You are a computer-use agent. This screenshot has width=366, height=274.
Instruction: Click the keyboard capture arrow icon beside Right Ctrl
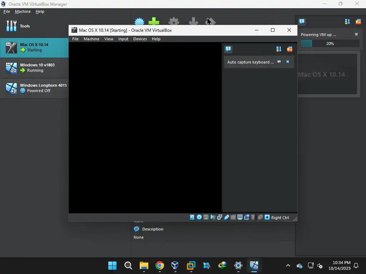pyautogui.click(x=267, y=217)
